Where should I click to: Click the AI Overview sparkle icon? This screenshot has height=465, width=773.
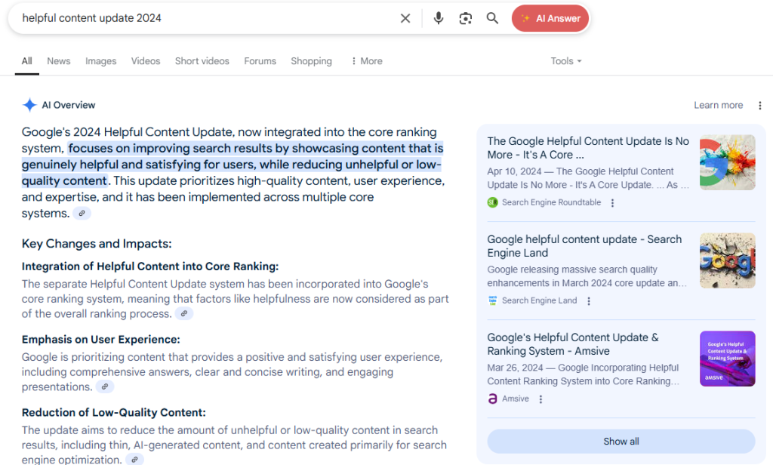point(29,105)
